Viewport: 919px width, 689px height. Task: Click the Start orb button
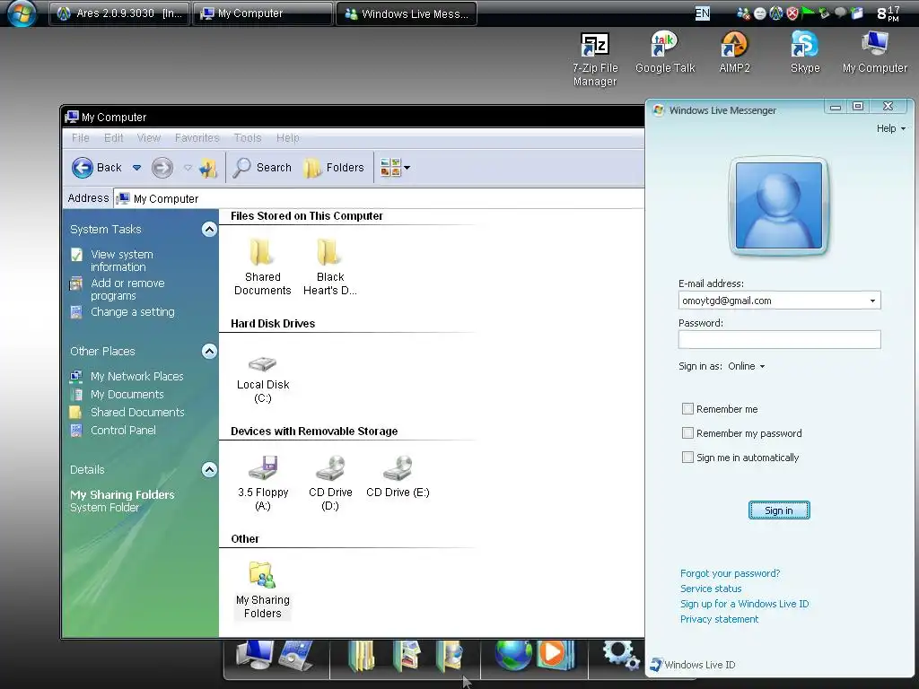click(x=22, y=13)
